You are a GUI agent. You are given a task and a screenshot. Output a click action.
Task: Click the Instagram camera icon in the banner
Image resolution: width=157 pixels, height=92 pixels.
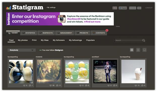click(62, 19)
